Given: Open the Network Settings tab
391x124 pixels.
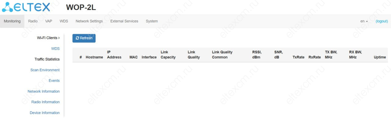Looking at the screenshot, I should pos(89,21).
